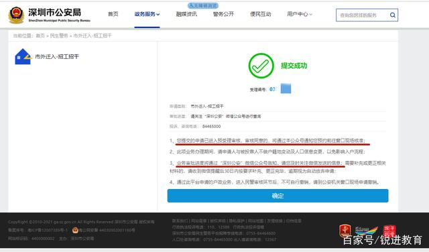Open the red shield badge in the footer
Image resolution: width=429 pixels, height=252 pixels.
(x=345, y=231)
